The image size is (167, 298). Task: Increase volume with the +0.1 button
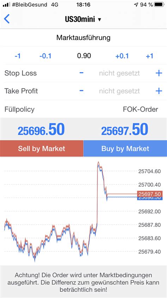point(122,56)
